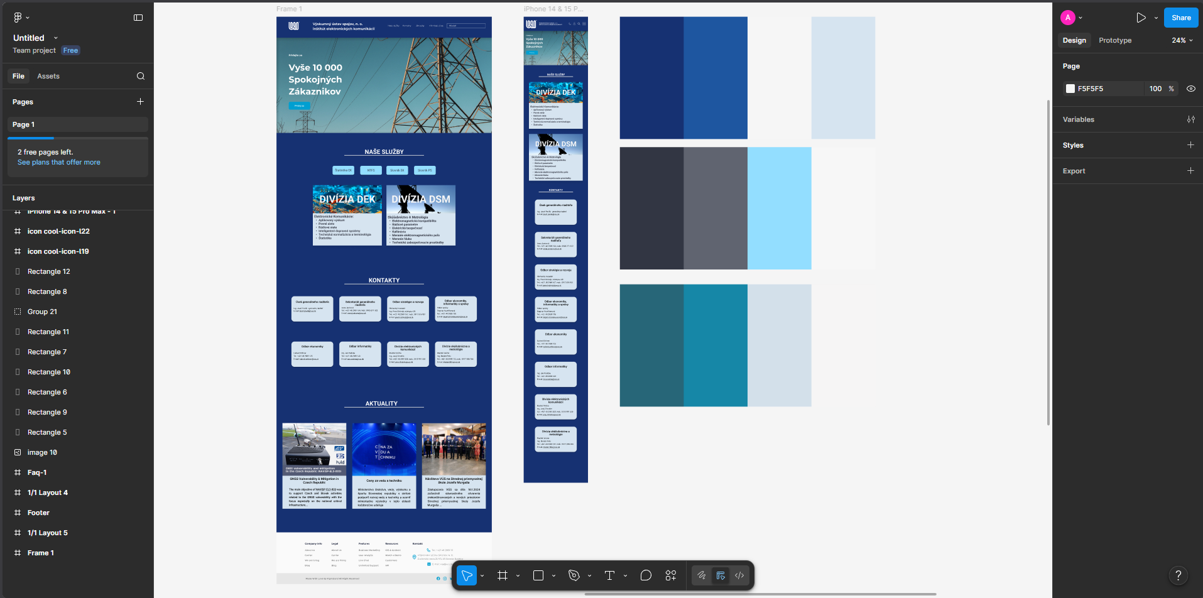Select the Frame tool in bottom toolbar
The height and width of the screenshot is (598, 1203).
(503, 575)
